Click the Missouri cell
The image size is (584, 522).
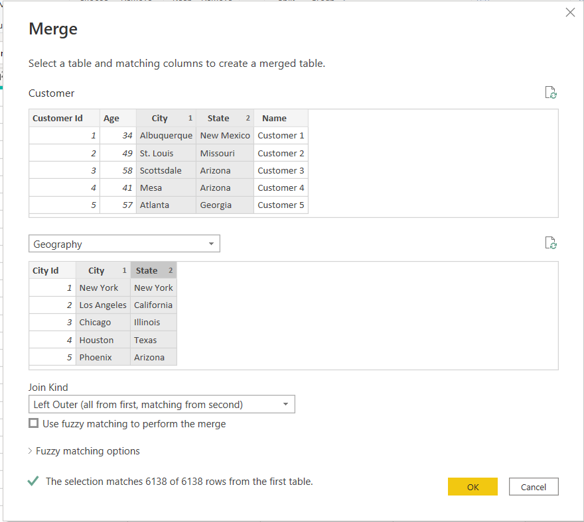click(225, 153)
